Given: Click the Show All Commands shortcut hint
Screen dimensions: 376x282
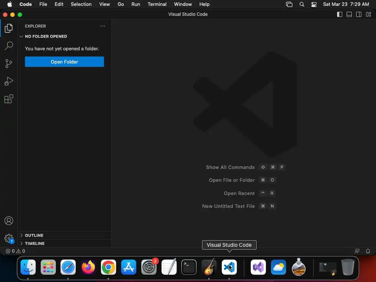Looking at the screenshot, I should 246,167.
